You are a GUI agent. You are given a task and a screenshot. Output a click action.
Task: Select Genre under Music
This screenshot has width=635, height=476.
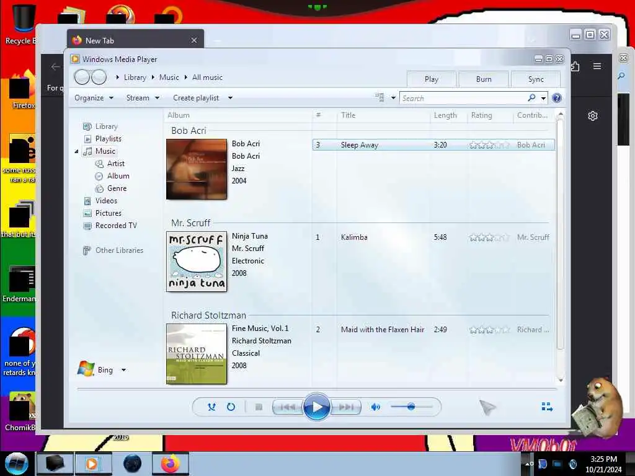(117, 188)
